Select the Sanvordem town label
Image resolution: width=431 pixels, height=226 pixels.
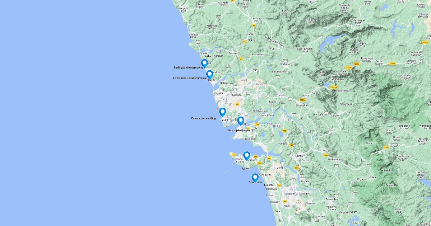(331, 199)
